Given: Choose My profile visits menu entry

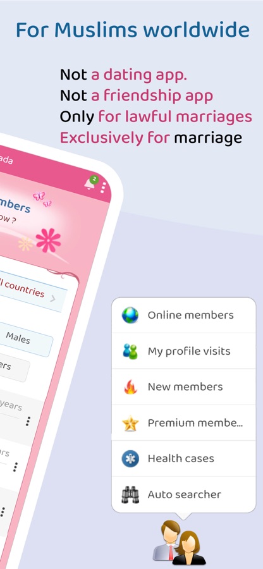Looking at the screenshot, I should (x=184, y=351).
